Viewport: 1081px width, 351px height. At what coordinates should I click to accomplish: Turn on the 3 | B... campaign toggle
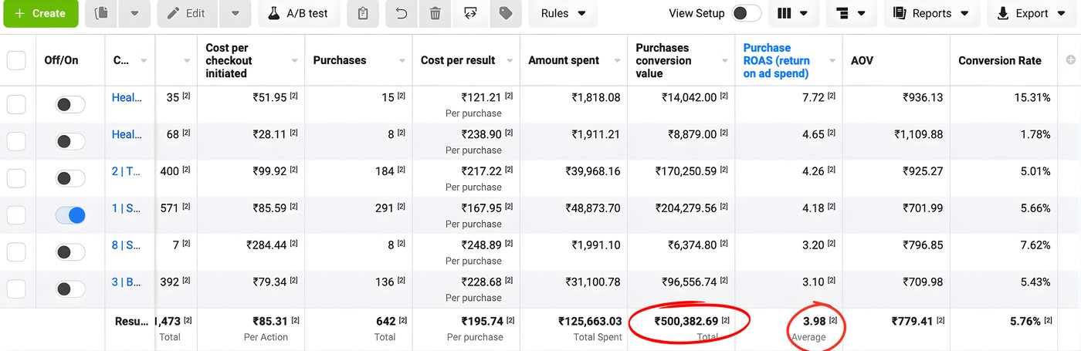click(x=70, y=289)
